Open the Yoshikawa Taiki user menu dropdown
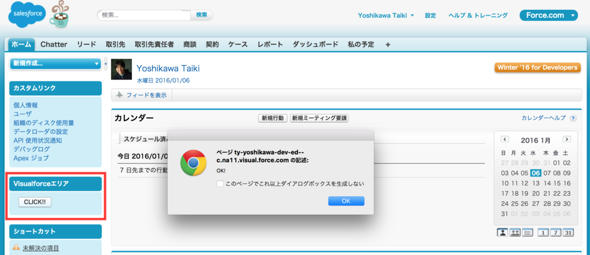Viewport: 590px width, 255px height. pos(385,16)
